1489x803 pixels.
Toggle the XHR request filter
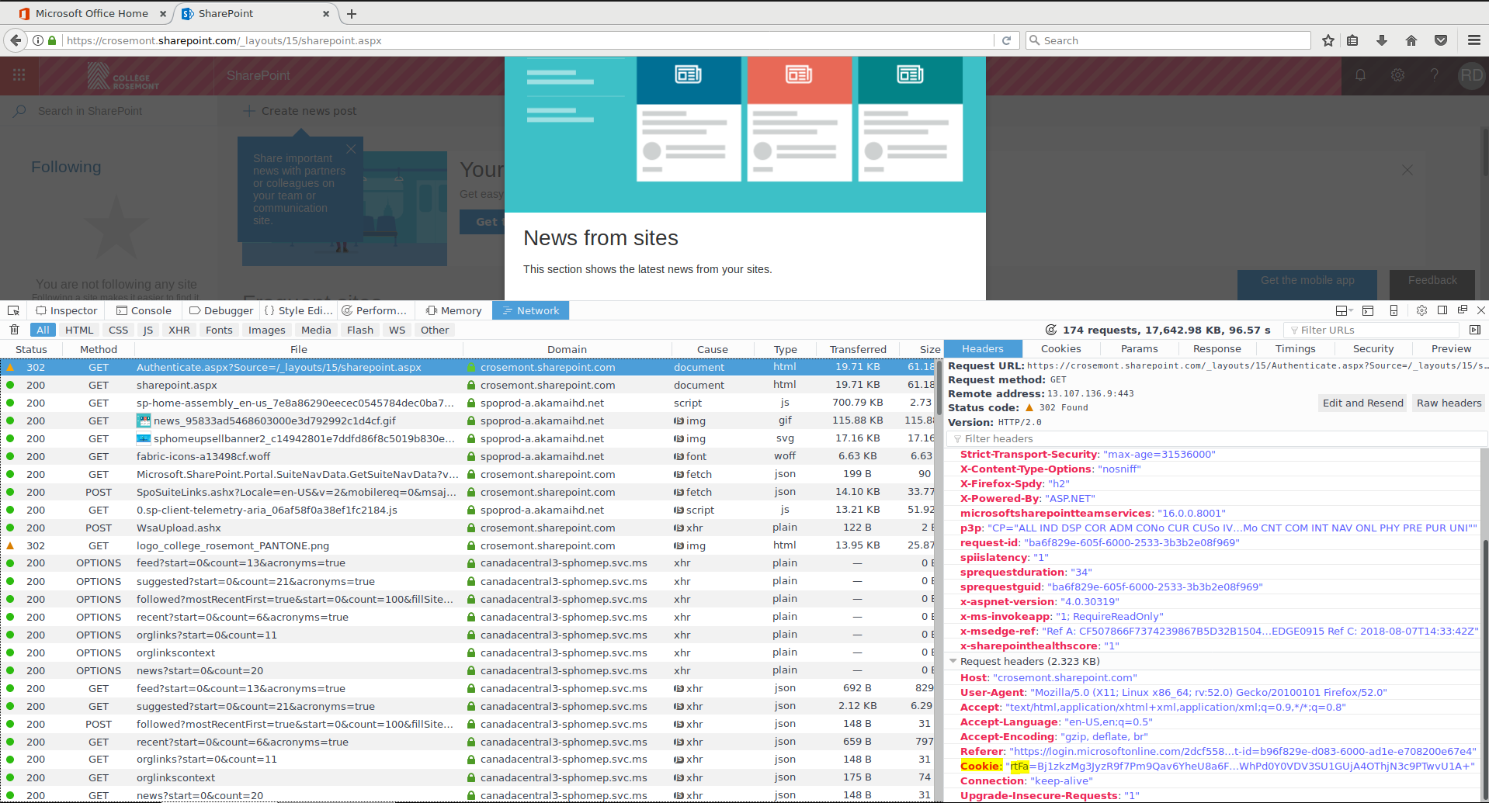pos(179,330)
